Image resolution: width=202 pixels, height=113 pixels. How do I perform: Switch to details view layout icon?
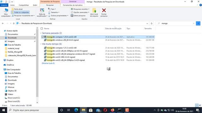[x=197, y=105]
